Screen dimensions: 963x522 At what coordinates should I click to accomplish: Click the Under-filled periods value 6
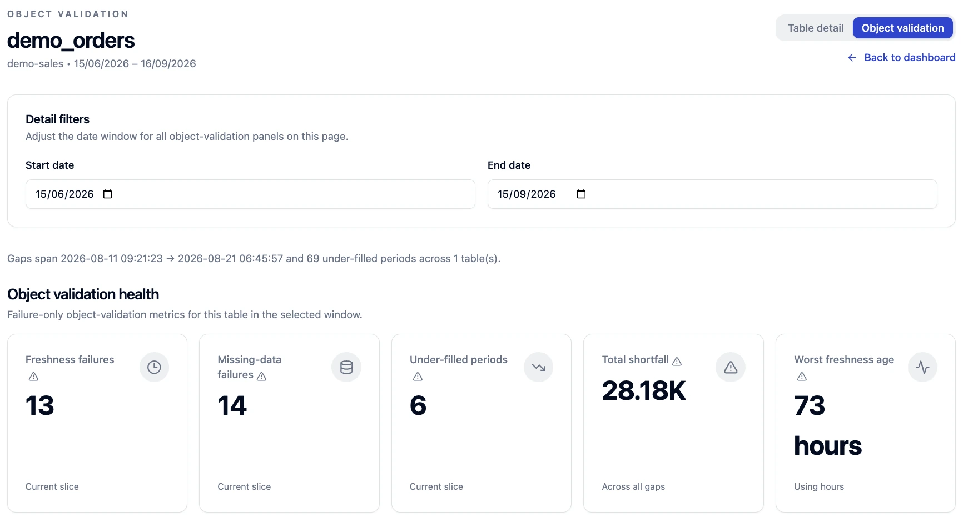[x=418, y=405]
